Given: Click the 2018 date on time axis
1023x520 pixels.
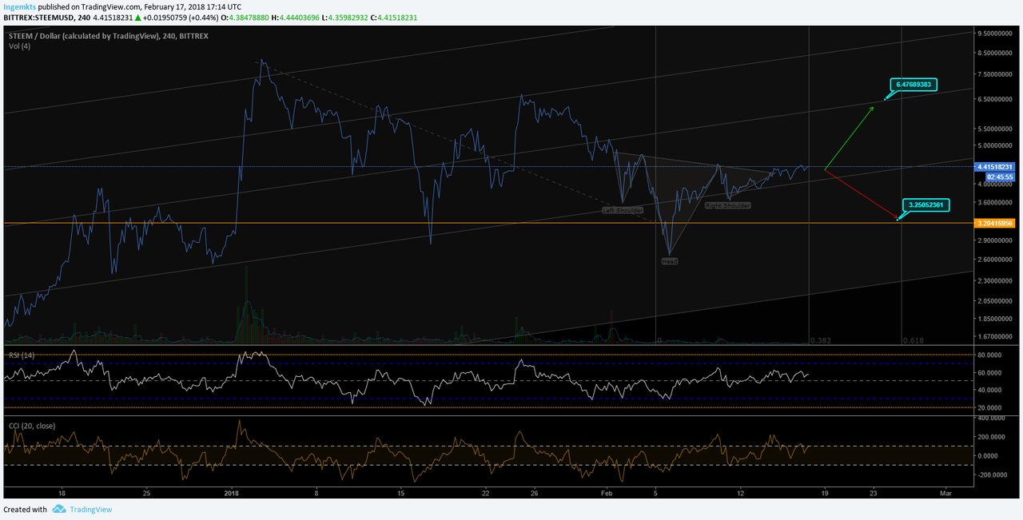Looking at the screenshot, I should click(233, 493).
